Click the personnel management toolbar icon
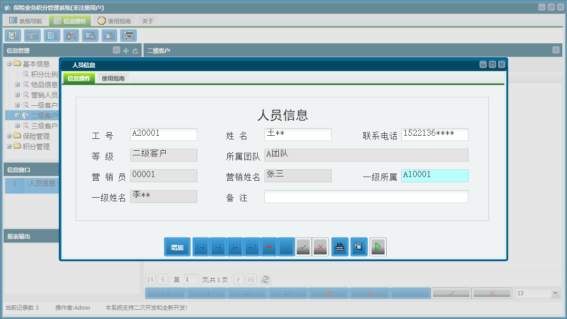567x319 pixels. 71,35
